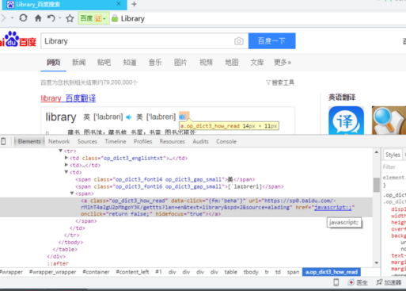Reload the page with the refresh icon
Screen dimensions: 406x291
[x=23, y=18]
